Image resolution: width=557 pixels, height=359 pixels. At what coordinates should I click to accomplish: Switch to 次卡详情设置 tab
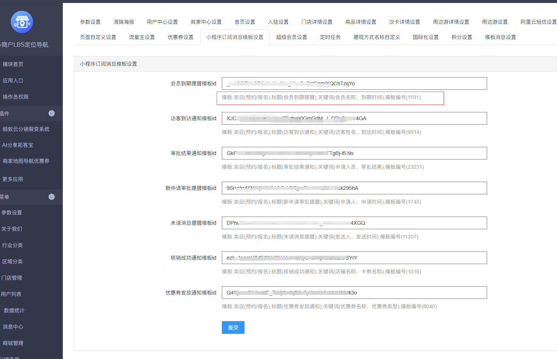coord(405,22)
